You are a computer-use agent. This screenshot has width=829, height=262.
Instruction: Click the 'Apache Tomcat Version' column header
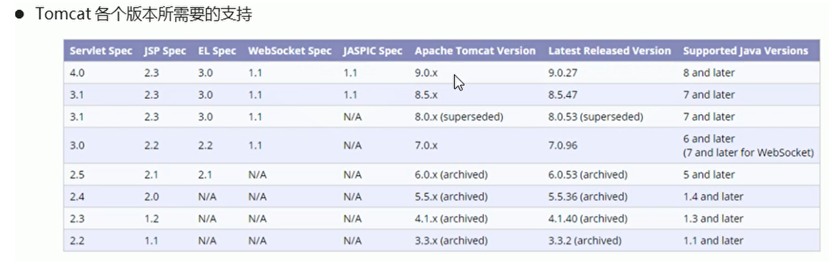[475, 51]
